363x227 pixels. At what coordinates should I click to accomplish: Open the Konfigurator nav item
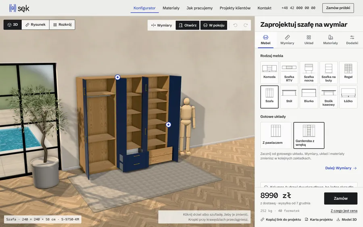coord(144,8)
